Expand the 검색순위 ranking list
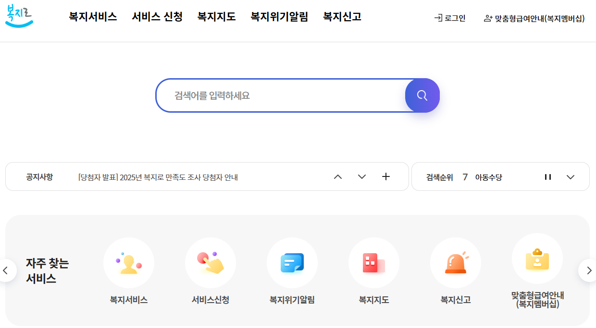596x328 pixels. pos(571,177)
